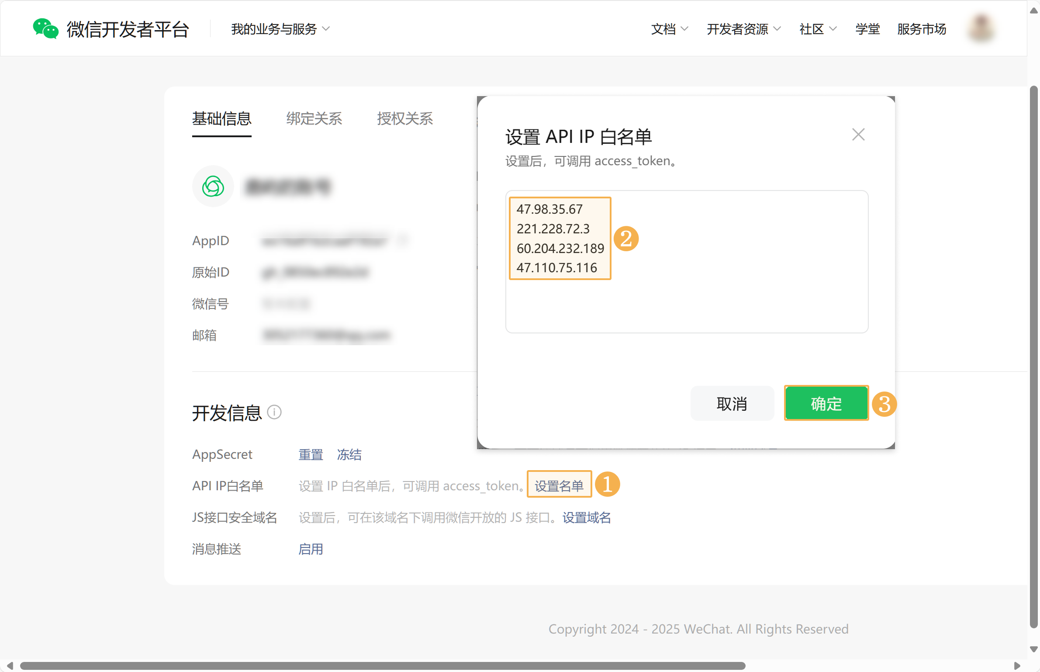The image size is (1040, 672).
Task: Click 设置名单 link for IP whitelist
Action: point(559,485)
